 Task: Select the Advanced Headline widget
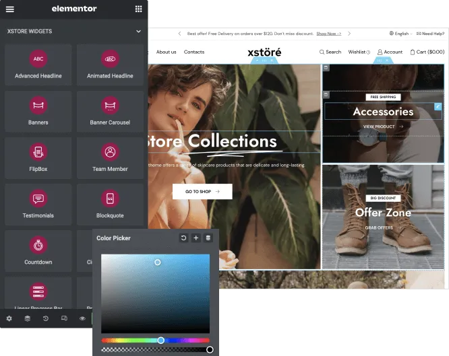coord(38,64)
